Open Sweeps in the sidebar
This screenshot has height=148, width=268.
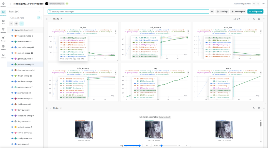[3, 39]
